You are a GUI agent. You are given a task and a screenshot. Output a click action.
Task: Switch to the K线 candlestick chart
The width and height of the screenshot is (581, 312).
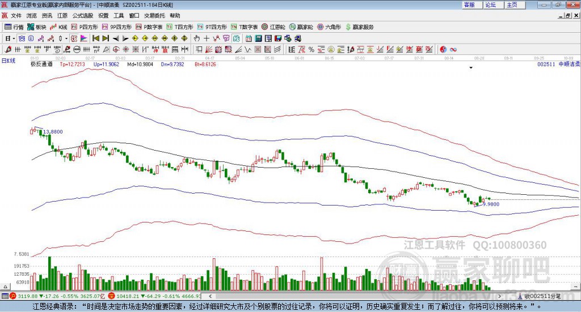coord(58,27)
